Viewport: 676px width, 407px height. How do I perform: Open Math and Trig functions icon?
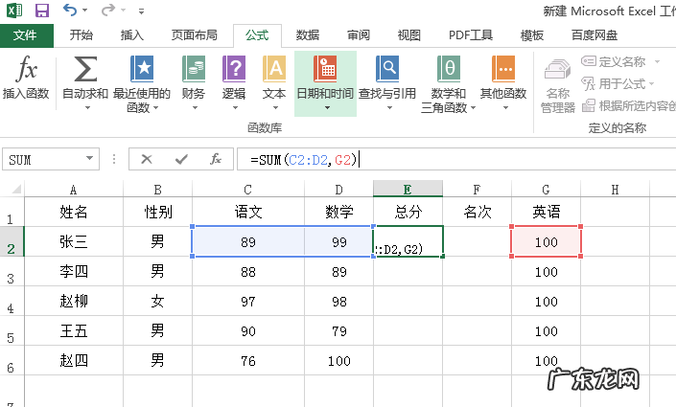[449, 69]
